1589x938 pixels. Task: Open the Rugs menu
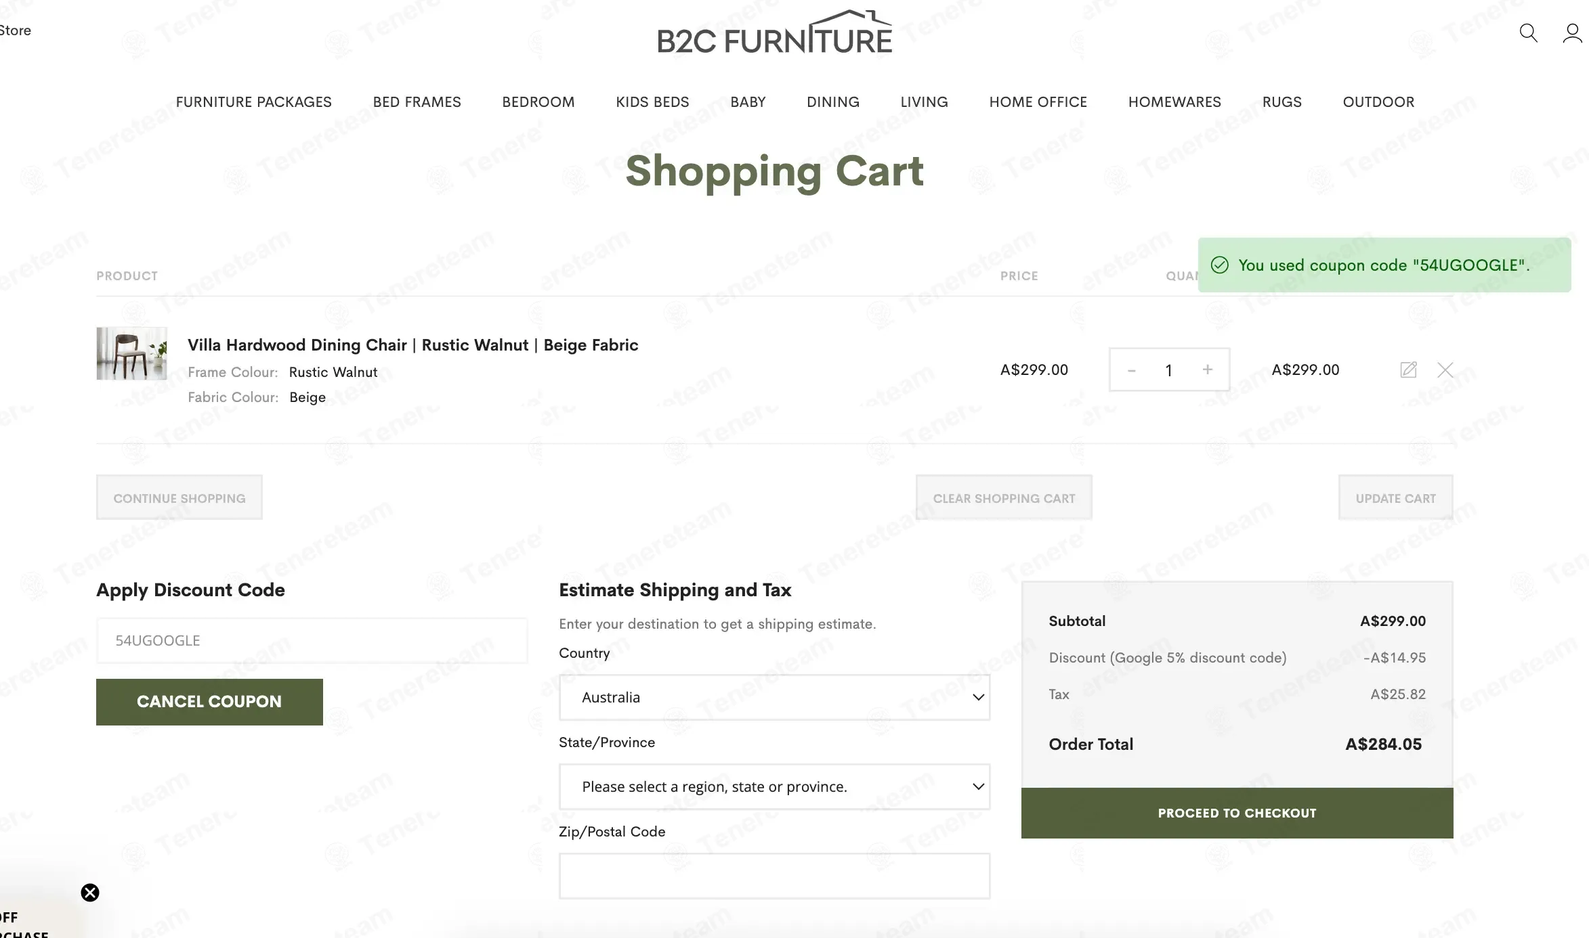(x=1282, y=102)
